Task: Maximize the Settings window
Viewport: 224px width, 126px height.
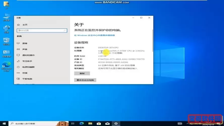Action: 141,18
